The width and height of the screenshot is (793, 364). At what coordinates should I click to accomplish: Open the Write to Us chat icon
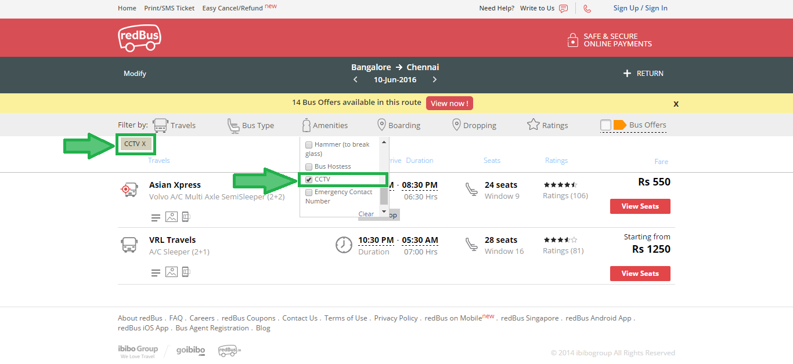tap(563, 9)
